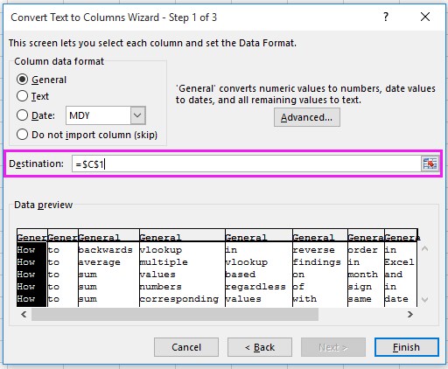Go back with the < Back button
This screenshot has height=369, width=448.
click(x=260, y=347)
